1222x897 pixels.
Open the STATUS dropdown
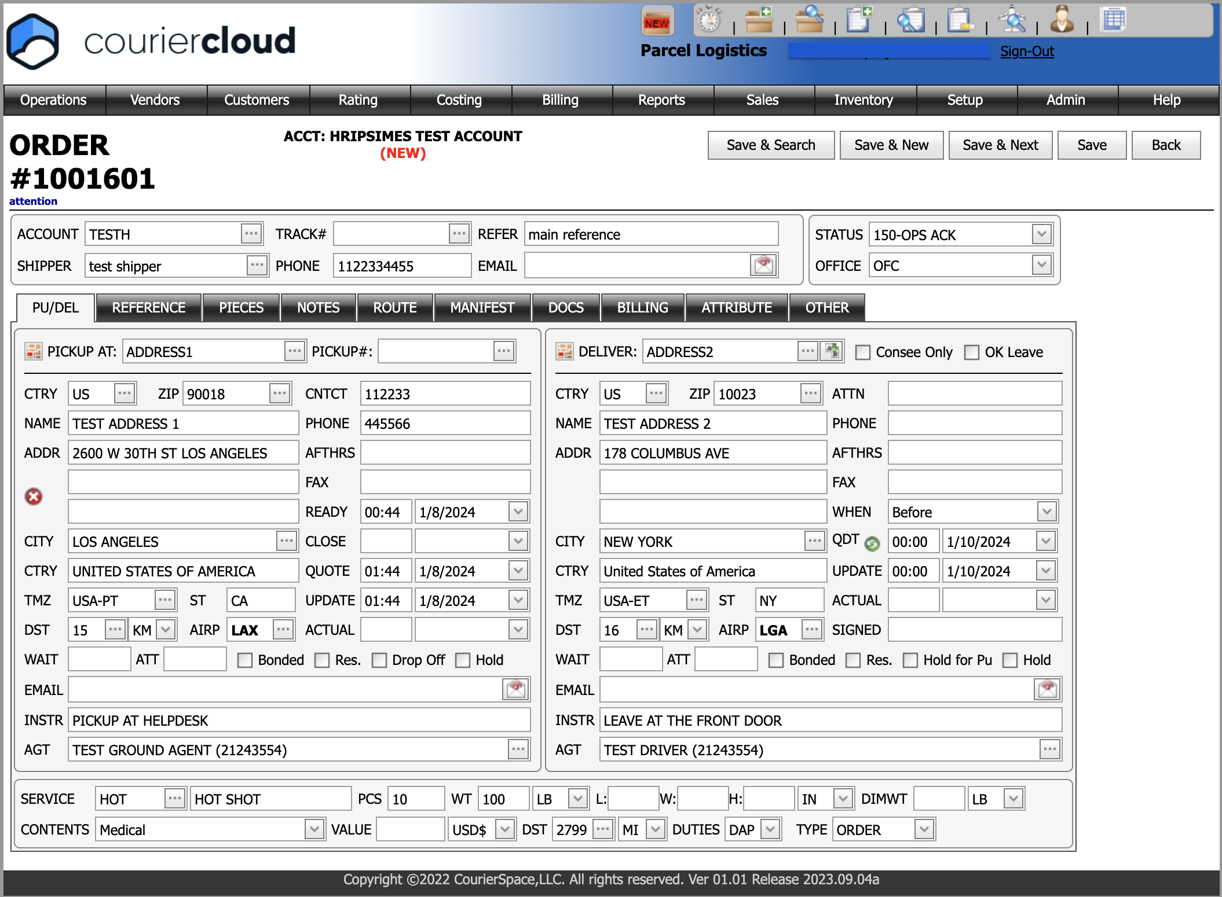pyautogui.click(x=1042, y=234)
